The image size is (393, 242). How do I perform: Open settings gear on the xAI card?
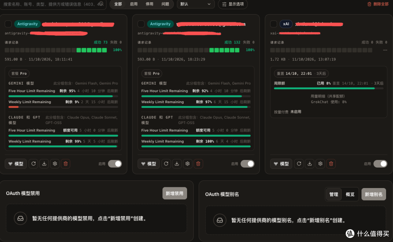click(320, 164)
